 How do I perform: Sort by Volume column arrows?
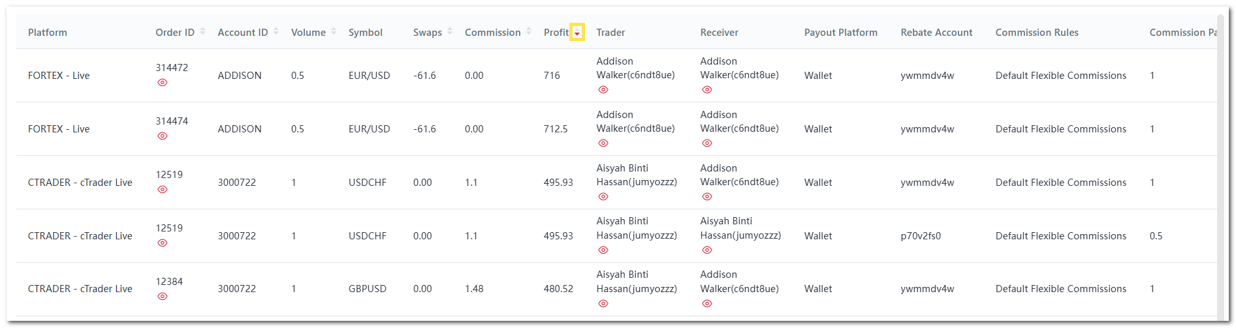click(334, 32)
